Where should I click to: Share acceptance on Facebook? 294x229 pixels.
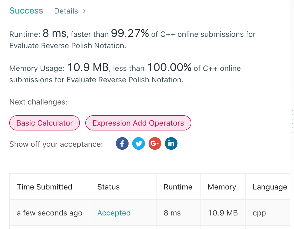tap(122, 143)
